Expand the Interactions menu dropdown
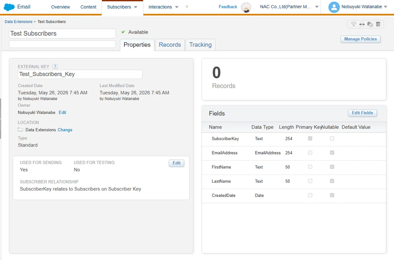394x260 pixels. click(177, 7)
